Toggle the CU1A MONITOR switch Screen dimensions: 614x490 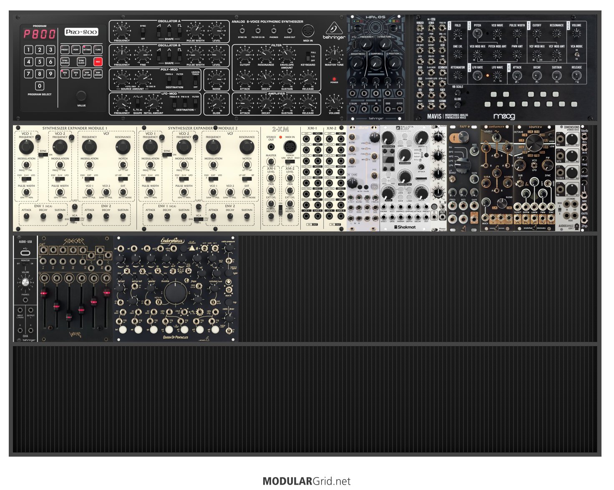click(x=25, y=264)
